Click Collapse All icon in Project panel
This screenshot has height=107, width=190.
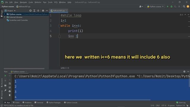(x=38, y=11)
